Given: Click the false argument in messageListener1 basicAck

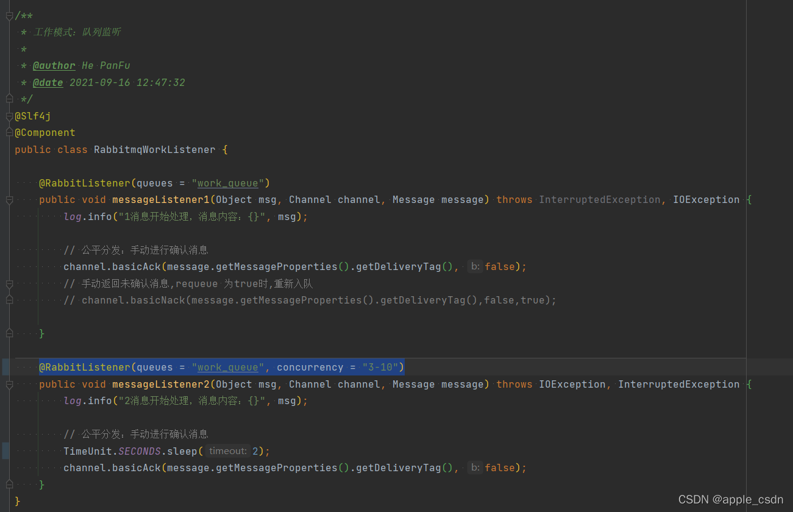Looking at the screenshot, I should [x=499, y=266].
